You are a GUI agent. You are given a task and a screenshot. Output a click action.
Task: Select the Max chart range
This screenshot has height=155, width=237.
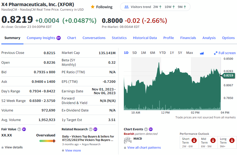190,53
